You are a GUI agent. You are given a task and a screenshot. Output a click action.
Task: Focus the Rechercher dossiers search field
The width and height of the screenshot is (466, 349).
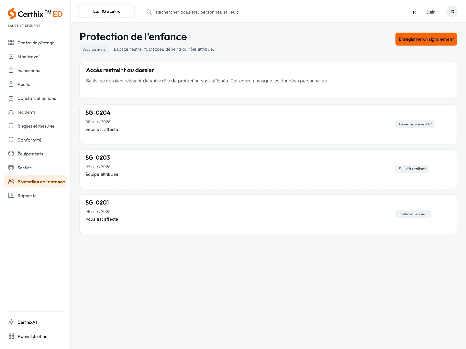tap(197, 12)
